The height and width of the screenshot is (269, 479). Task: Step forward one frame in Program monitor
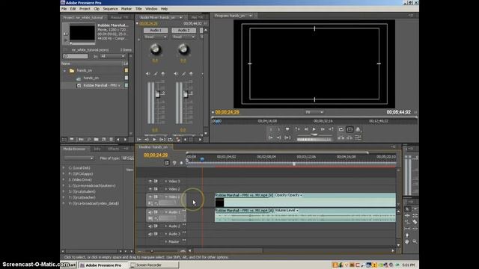[x=323, y=129]
